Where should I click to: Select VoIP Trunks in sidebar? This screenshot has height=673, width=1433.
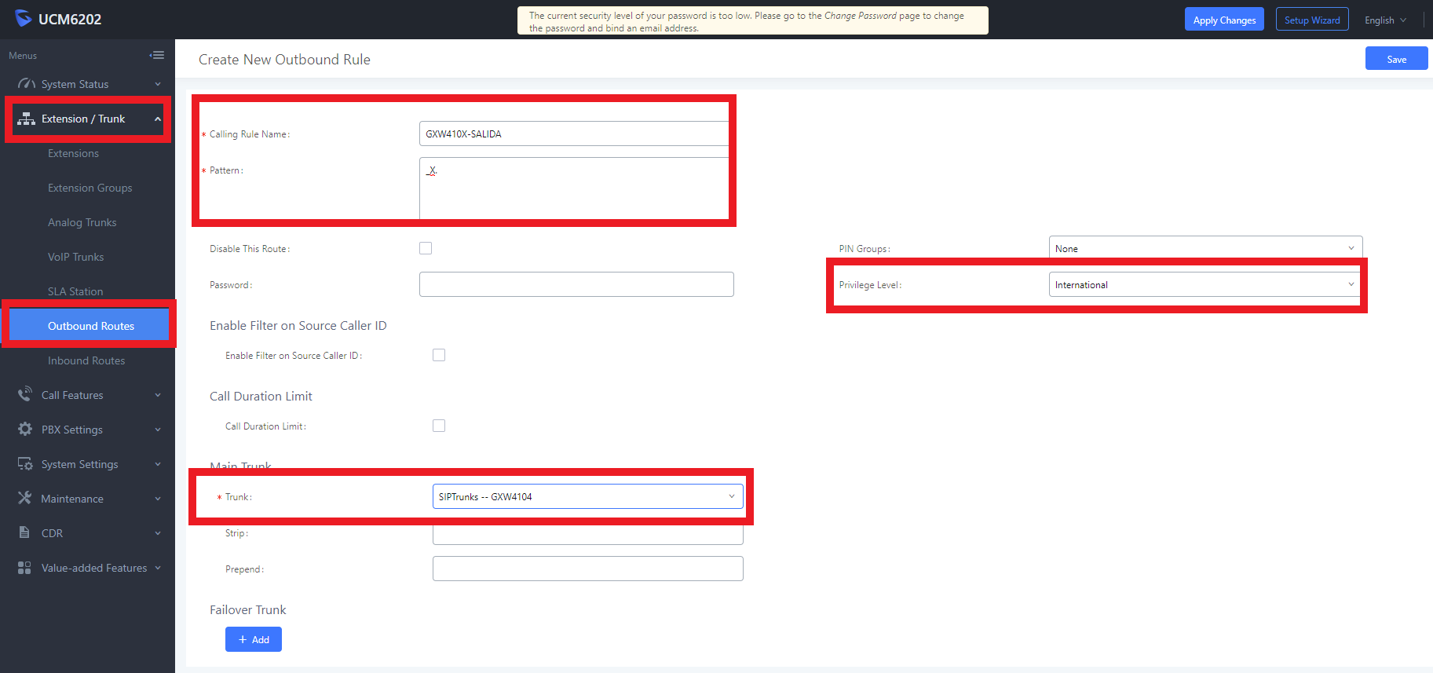click(x=75, y=257)
